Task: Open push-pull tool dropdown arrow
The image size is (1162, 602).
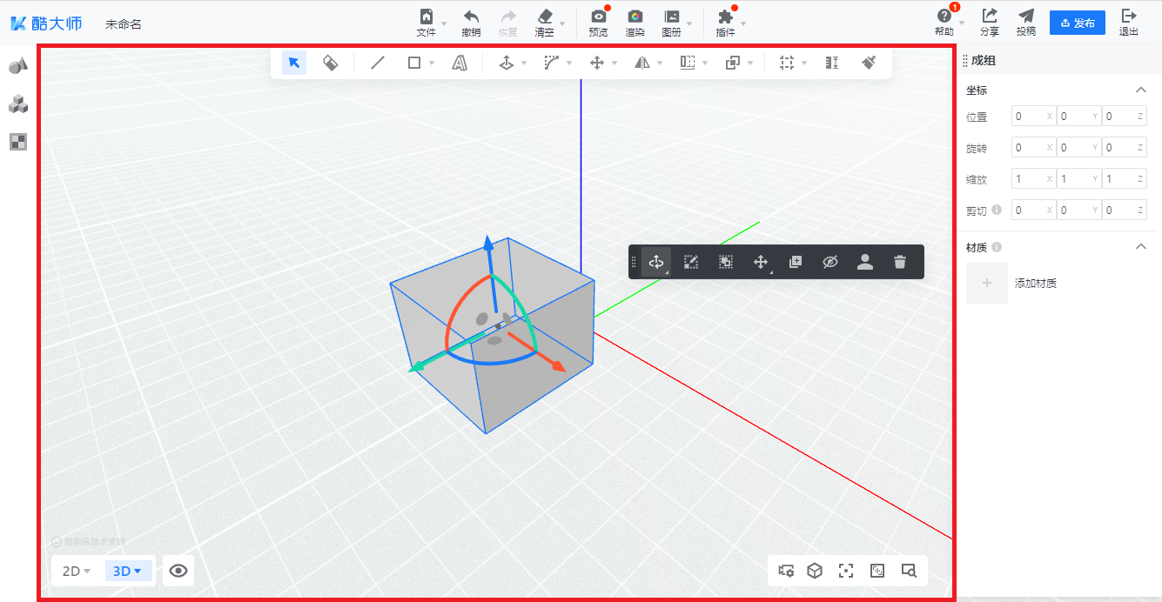Action: (x=524, y=64)
